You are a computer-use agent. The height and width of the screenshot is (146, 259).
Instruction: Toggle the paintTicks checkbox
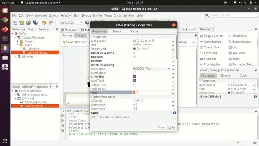(134, 77)
